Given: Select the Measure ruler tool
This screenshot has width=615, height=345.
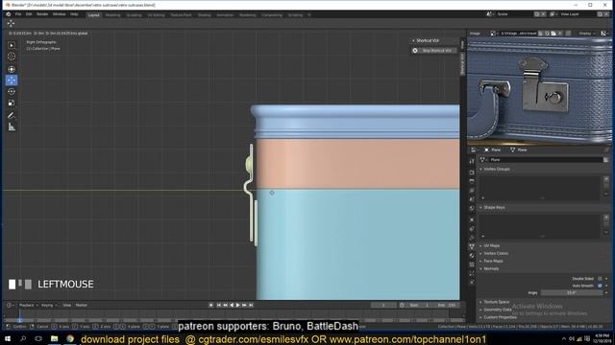Looking at the screenshot, I should (x=12, y=126).
